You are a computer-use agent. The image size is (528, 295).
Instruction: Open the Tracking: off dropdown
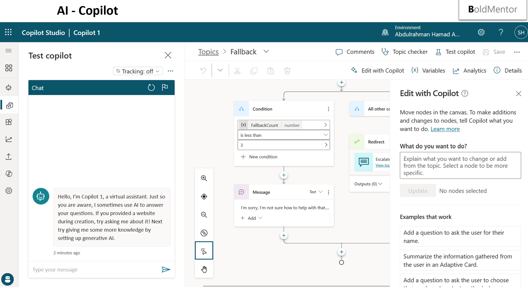point(138,71)
